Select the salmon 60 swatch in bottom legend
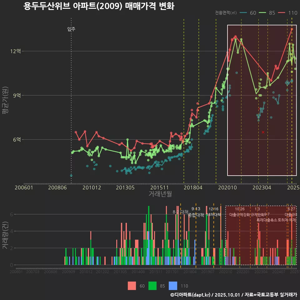The height and width of the screenshot is (300, 300). point(132,286)
